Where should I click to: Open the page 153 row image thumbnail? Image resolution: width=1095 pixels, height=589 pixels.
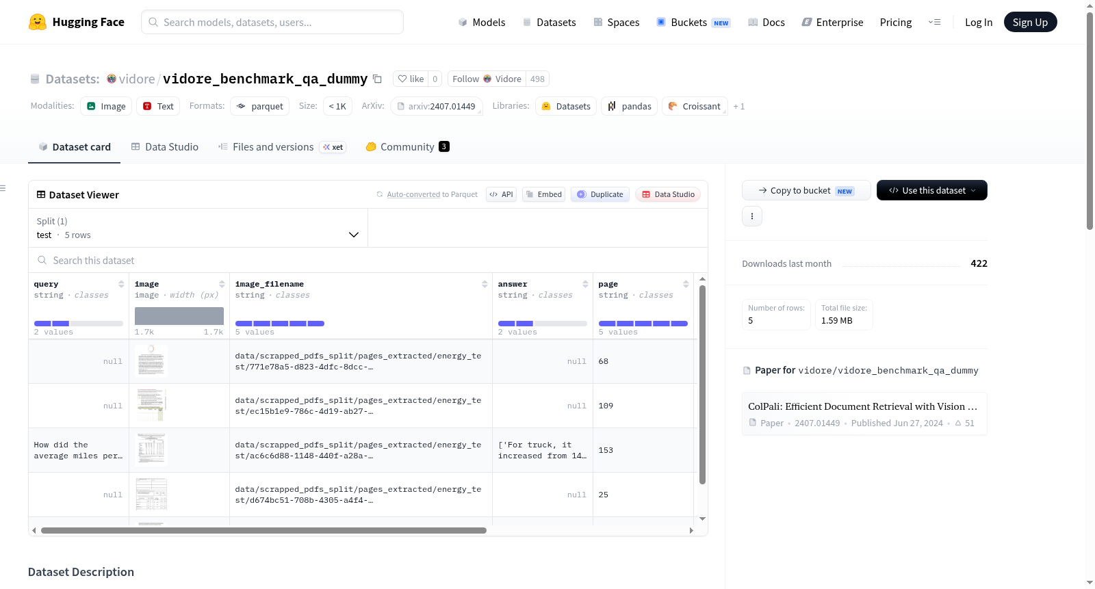151,449
